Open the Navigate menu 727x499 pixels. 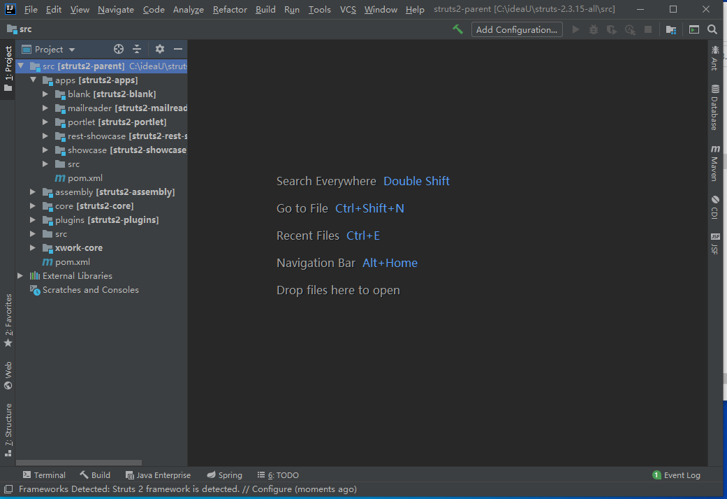(x=116, y=9)
